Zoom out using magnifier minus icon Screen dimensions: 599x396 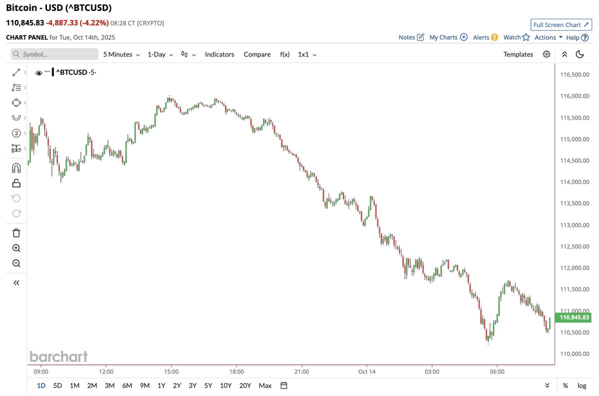pos(16,263)
